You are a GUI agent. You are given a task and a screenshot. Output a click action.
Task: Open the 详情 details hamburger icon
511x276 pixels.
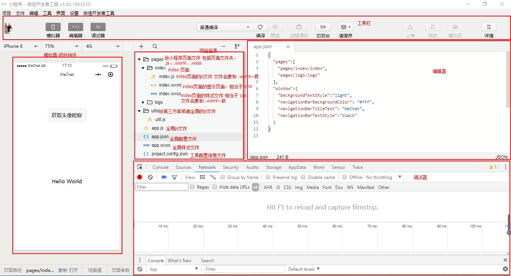(489, 27)
